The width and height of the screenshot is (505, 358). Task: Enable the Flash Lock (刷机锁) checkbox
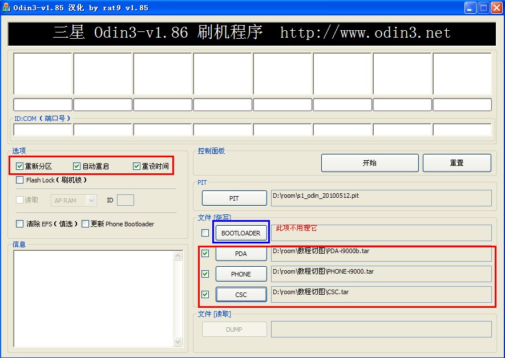[19, 180]
